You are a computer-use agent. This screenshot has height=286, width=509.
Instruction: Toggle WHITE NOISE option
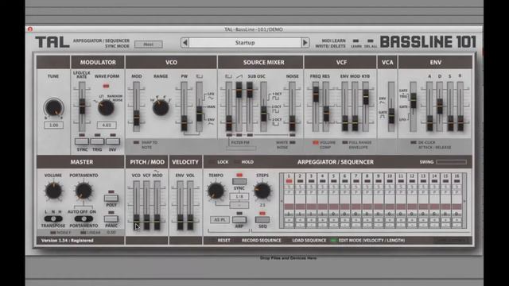pos(293,142)
